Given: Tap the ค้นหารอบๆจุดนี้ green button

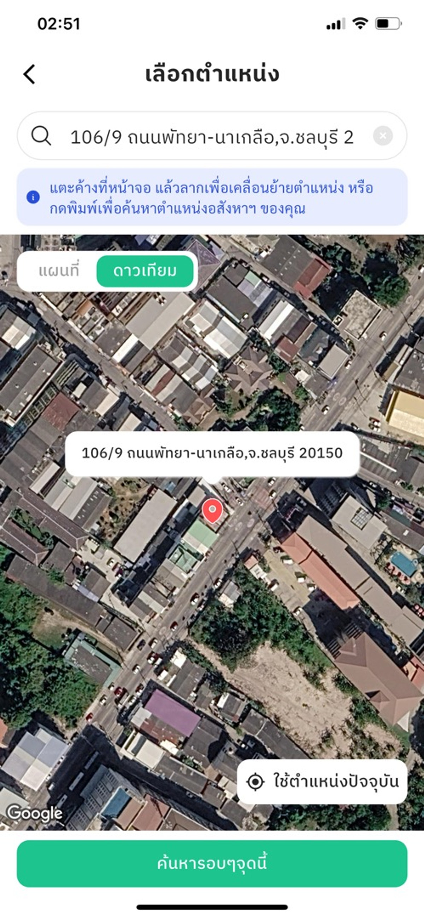Looking at the screenshot, I should tap(212, 864).
